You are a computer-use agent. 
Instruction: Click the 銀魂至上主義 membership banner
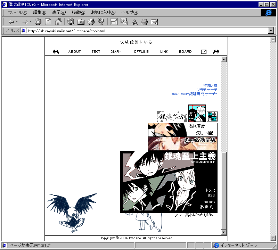pos(169,182)
